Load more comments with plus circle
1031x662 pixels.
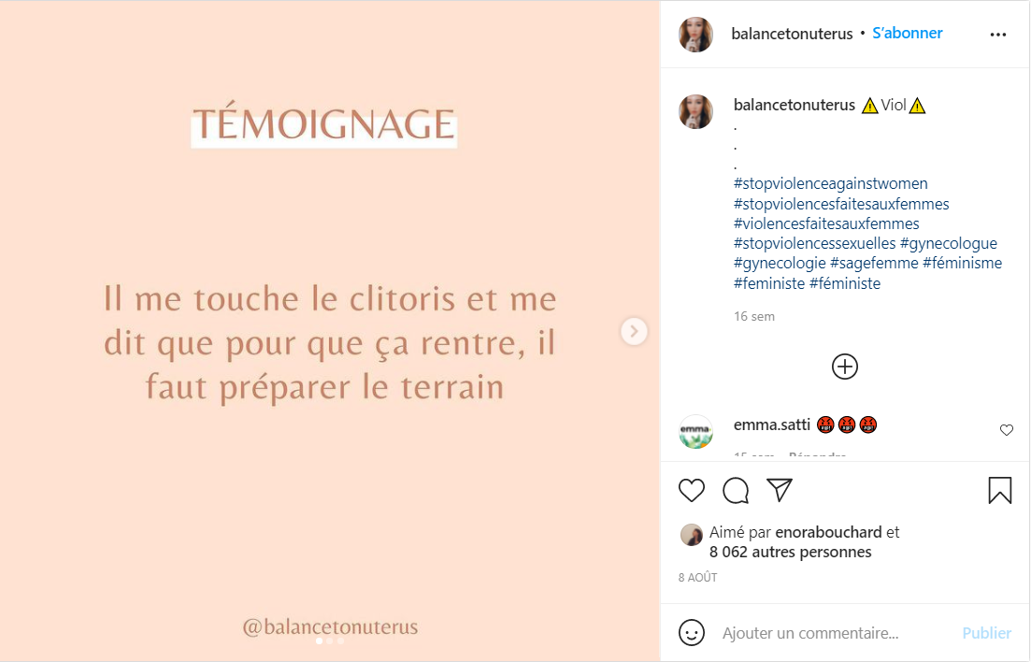pyautogui.click(x=844, y=367)
